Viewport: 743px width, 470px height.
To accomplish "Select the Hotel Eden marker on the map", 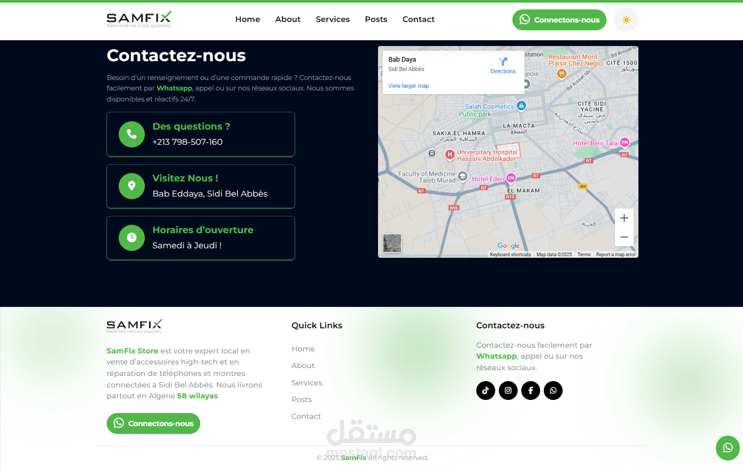I will (x=511, y=178).
